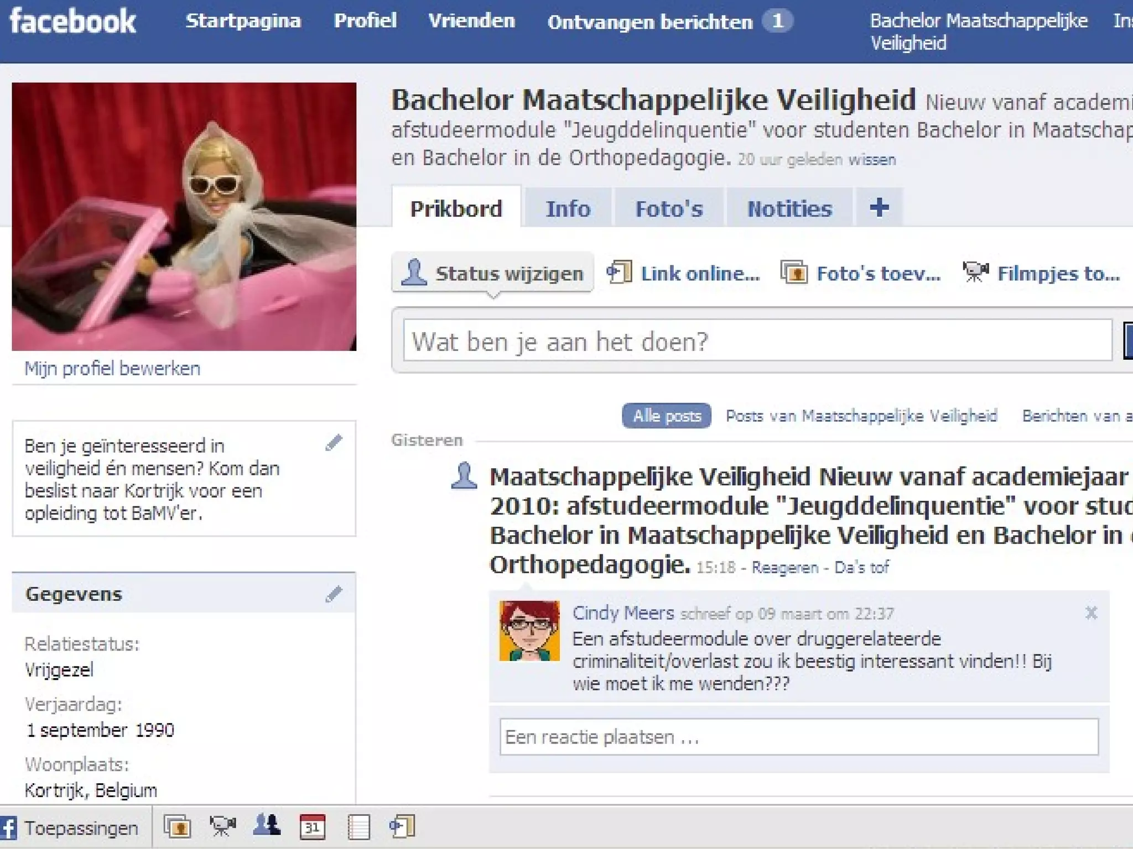Viewport: 1133px width, 849px height.
Task: Open Links icon in bottom bar
Action: point(402,827)
